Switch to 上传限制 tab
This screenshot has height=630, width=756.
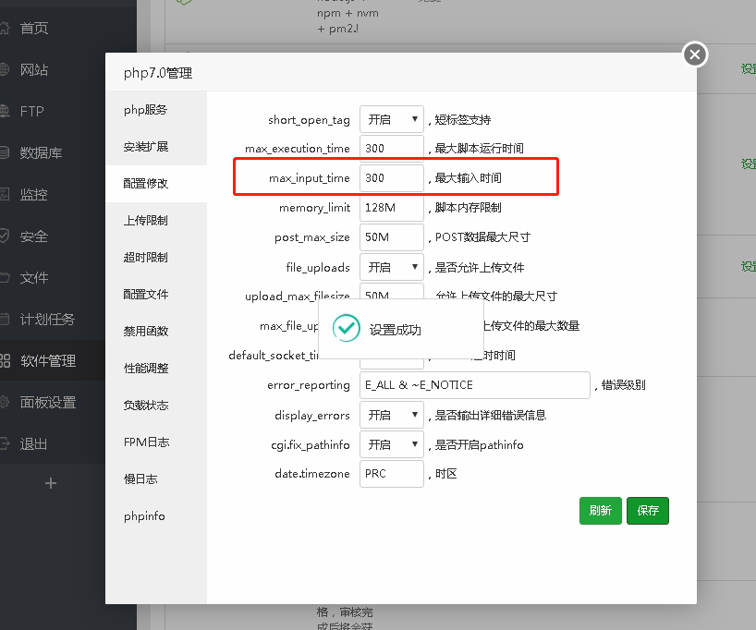tap(156, 221)
